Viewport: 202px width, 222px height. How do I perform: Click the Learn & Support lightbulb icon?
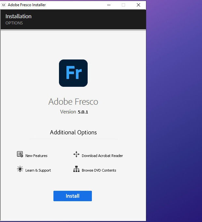[x=20, y=169]
